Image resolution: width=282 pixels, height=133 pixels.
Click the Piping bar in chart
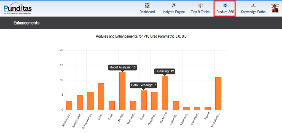208,108
